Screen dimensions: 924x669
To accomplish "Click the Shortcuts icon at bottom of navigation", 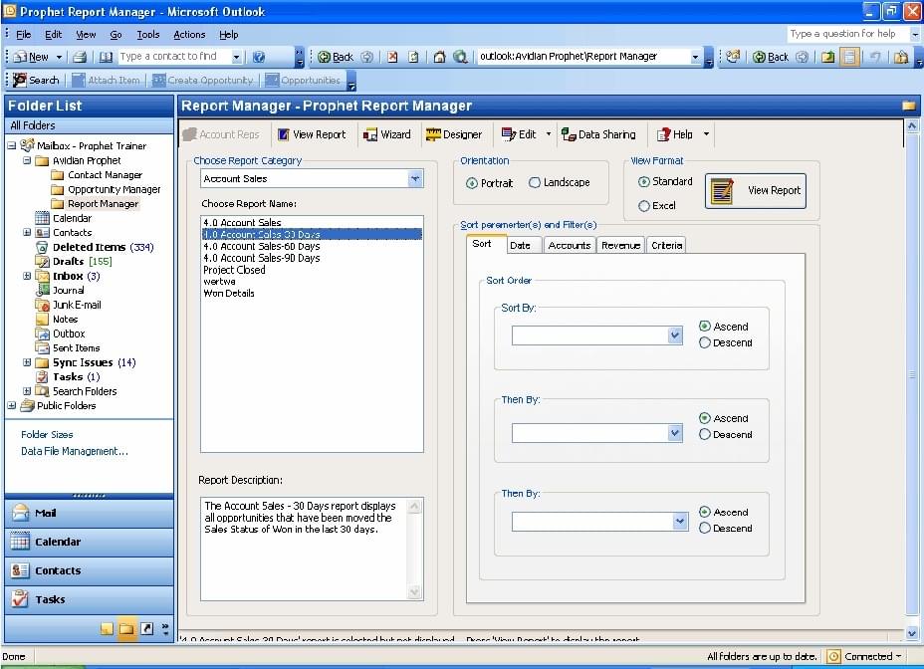I will 146,629.
